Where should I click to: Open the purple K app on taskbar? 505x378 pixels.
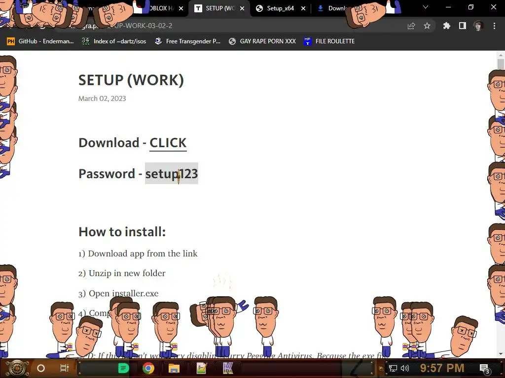tap(228, 368)
